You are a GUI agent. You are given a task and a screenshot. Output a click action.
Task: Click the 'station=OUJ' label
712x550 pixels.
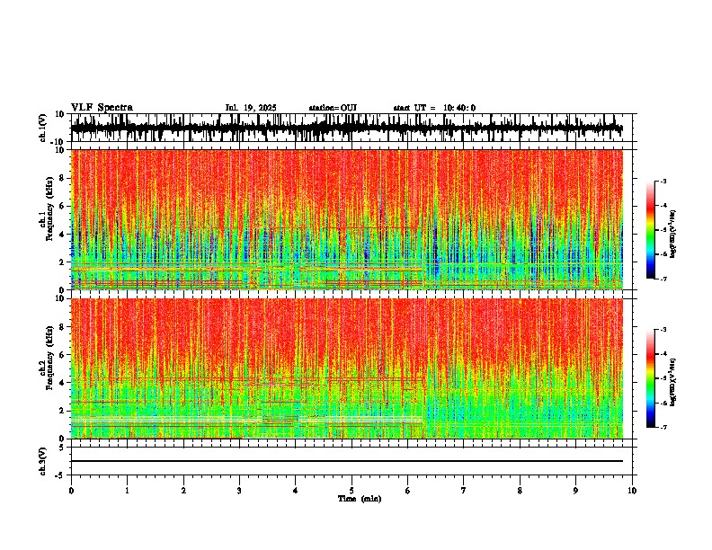click(x=333, y=108)
